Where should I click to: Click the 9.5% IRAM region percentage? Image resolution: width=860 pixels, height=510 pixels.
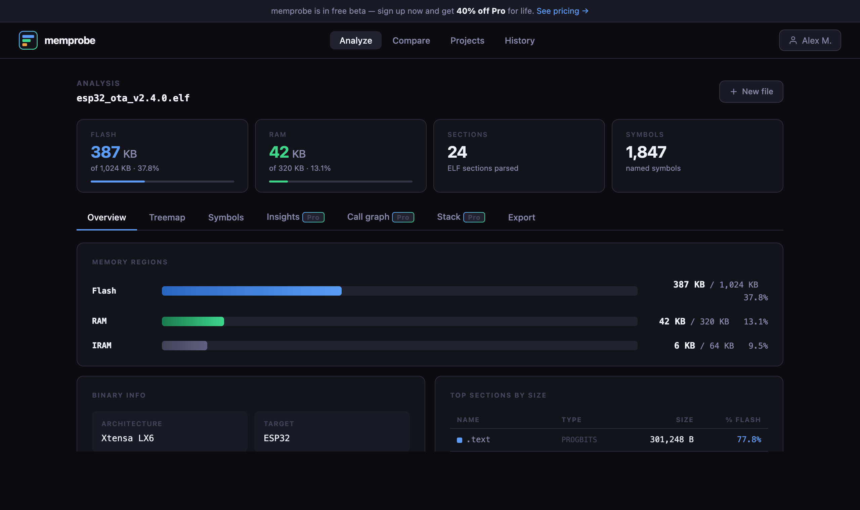pos(758,345)
